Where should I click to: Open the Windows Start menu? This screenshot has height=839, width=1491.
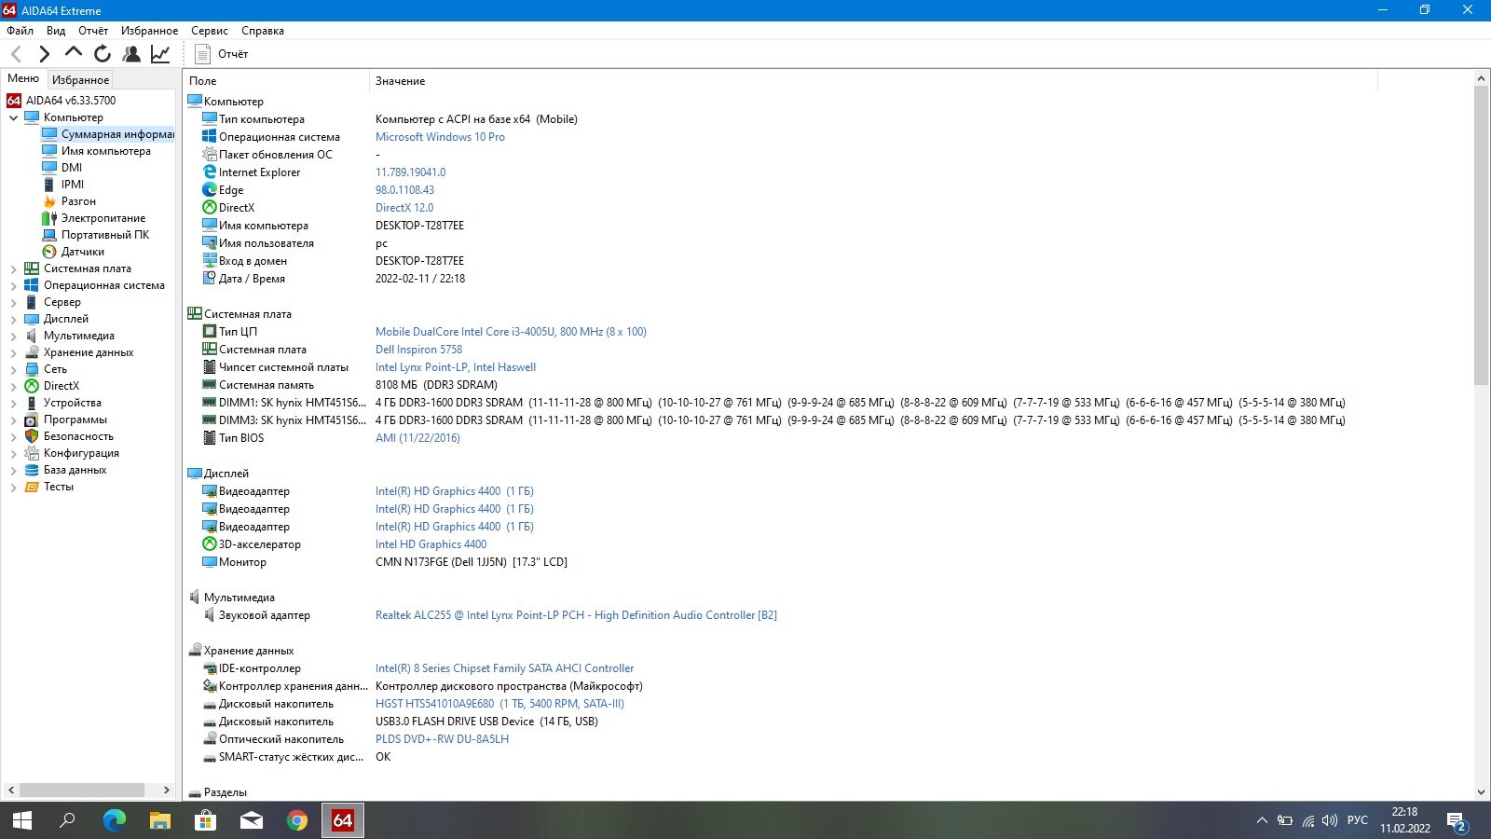(22, 820)
